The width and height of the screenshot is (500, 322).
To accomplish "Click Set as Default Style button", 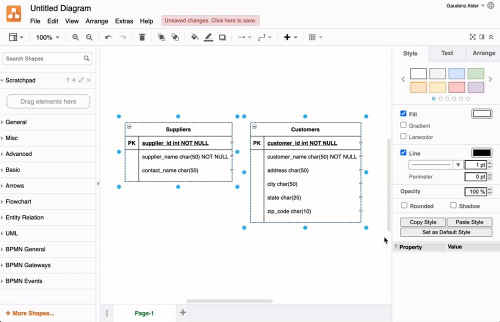I will (x=446, y=232).
